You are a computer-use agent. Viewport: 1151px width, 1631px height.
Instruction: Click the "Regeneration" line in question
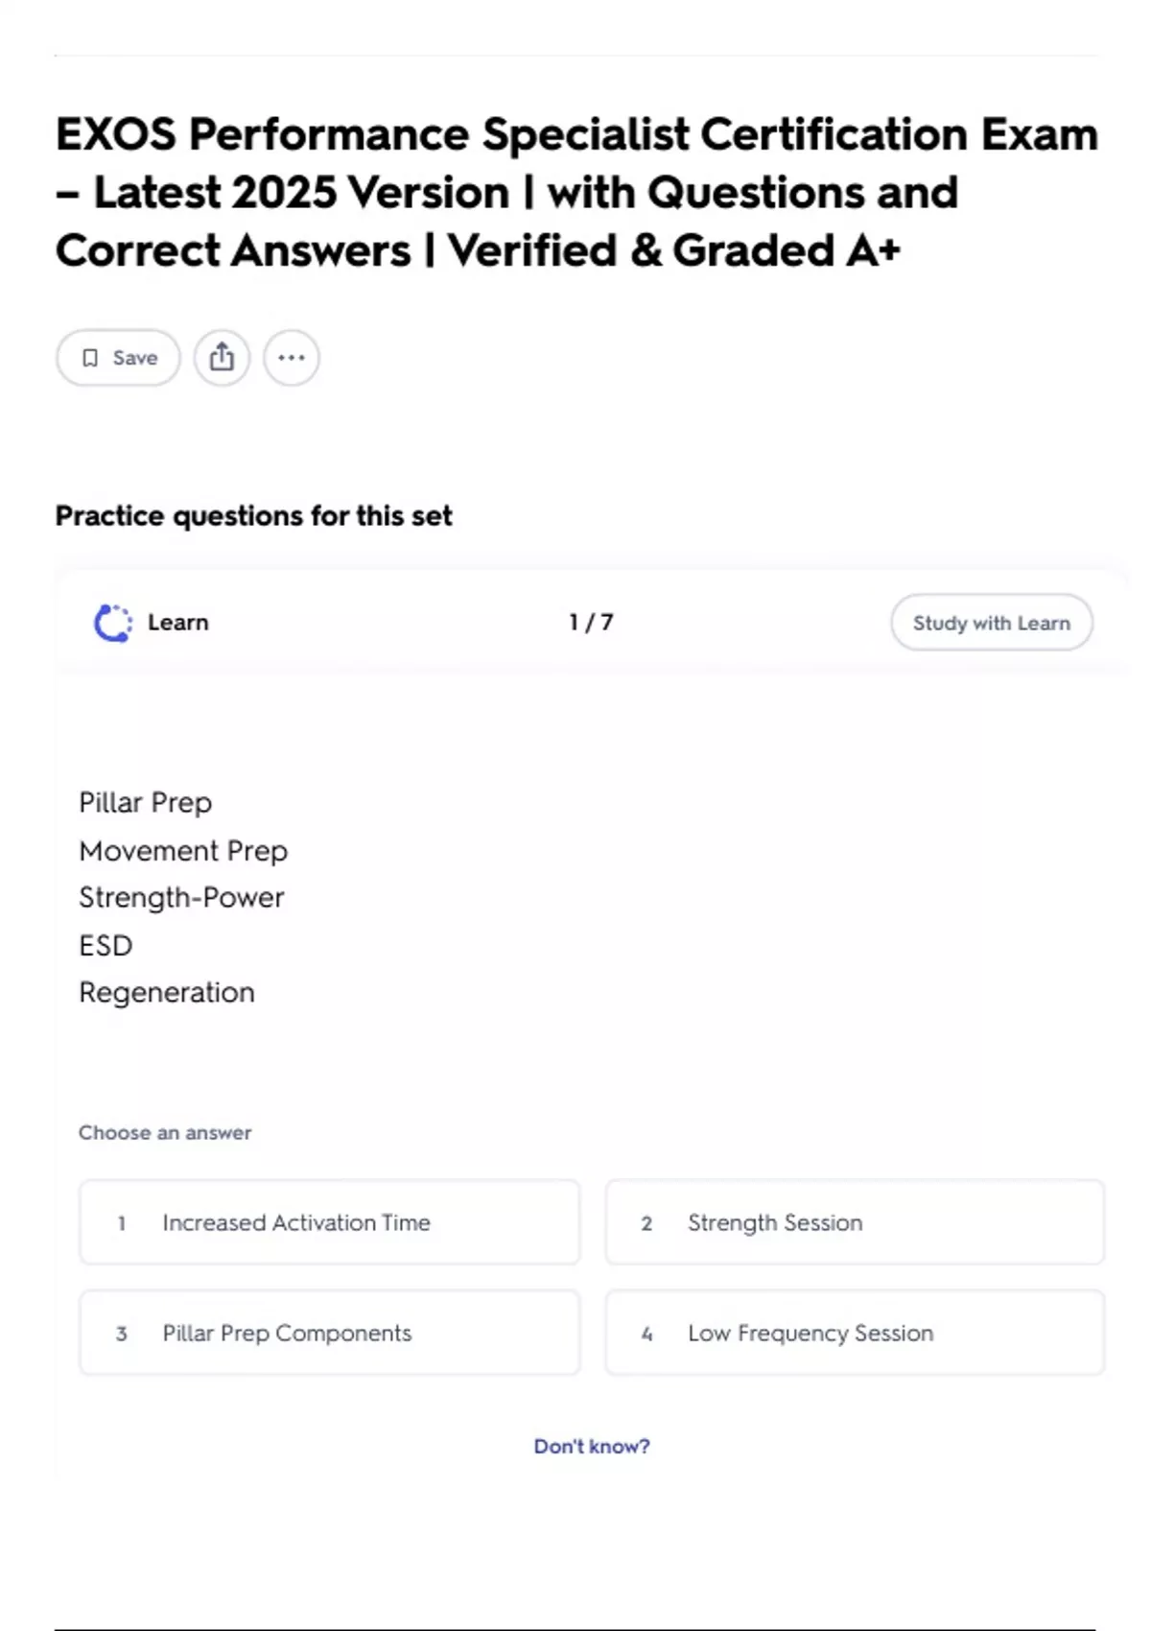pyautogui.click(x=167, y=992)
